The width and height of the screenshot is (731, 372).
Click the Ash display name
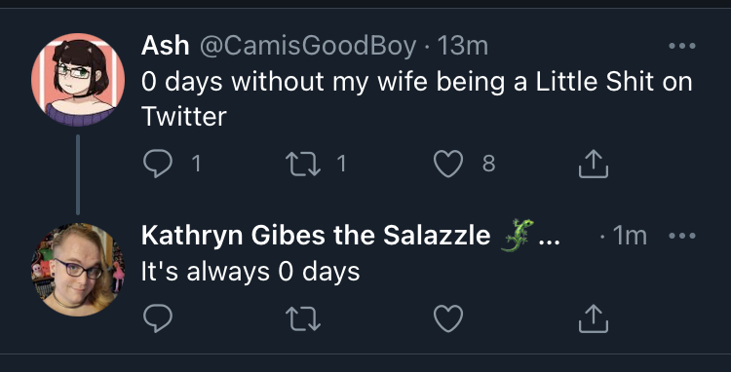tap(165, 46)
